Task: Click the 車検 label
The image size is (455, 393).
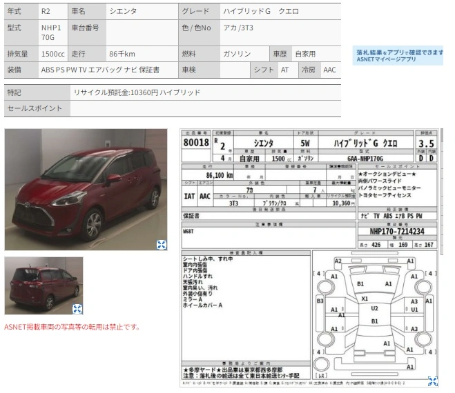Action: point(189,70)
